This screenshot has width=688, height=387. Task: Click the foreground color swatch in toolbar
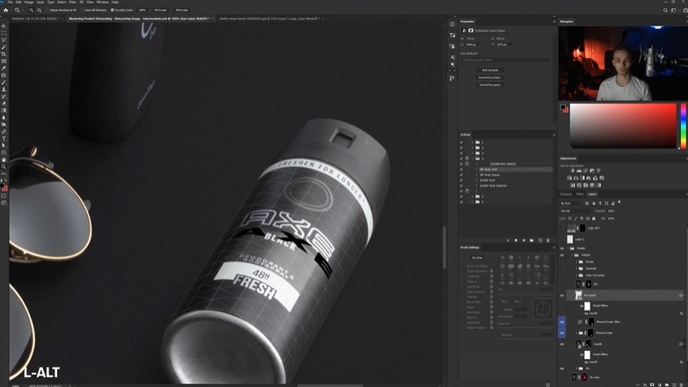pyautogui.click(x=2, y=186)
